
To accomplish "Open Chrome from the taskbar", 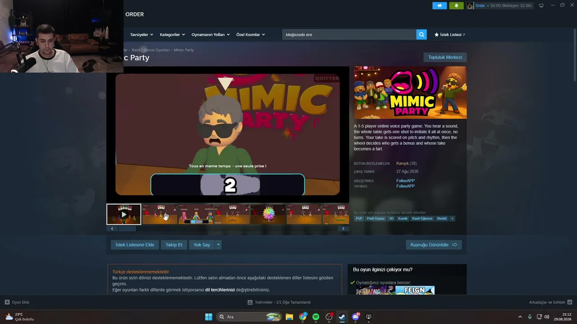I will (x=303, y=317).
